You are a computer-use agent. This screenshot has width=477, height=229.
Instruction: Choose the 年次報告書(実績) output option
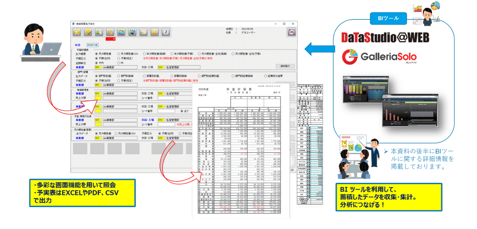coord(145,54)
